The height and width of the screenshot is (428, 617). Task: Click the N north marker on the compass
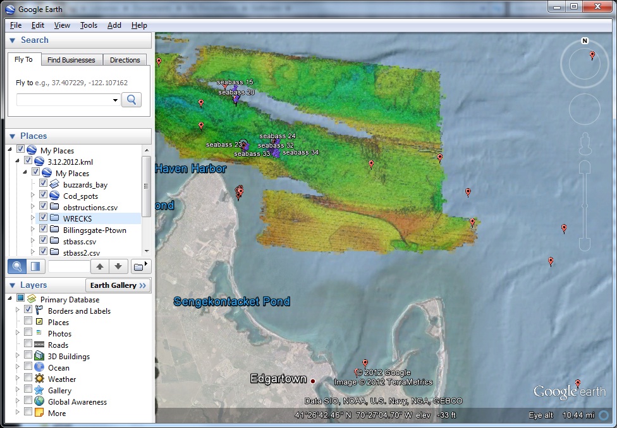(585, 40)
